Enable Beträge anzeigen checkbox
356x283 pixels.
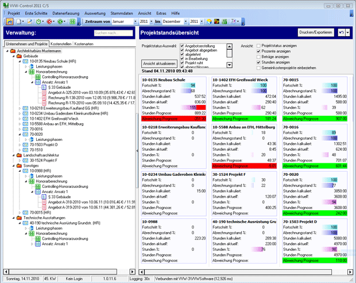coord(258,57)
